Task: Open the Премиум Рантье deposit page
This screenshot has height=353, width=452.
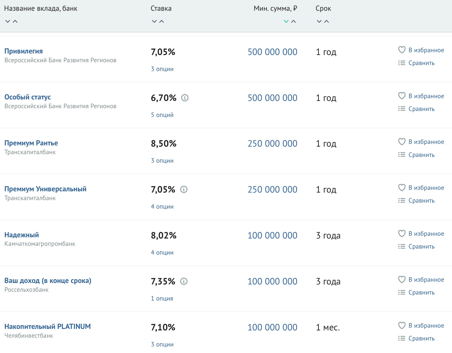Action: click(31, 143)
